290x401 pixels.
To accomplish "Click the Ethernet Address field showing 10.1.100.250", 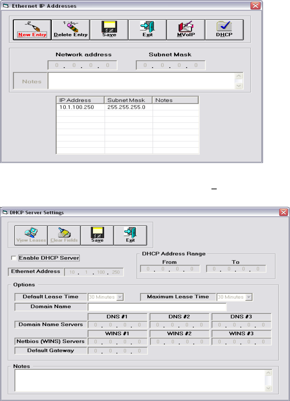I will [x=94, y=272].
